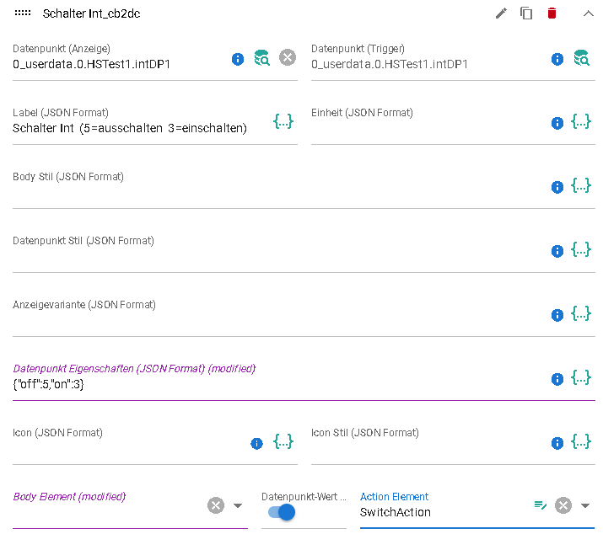
Task: Clear the Action Element selection
Action: click(563, 505)
